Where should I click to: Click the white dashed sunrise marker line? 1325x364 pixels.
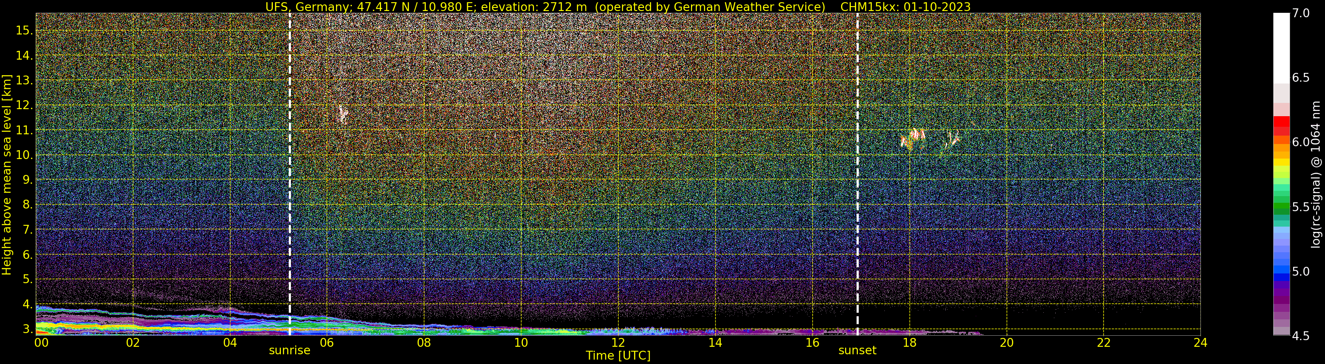[x=290, y=174]
